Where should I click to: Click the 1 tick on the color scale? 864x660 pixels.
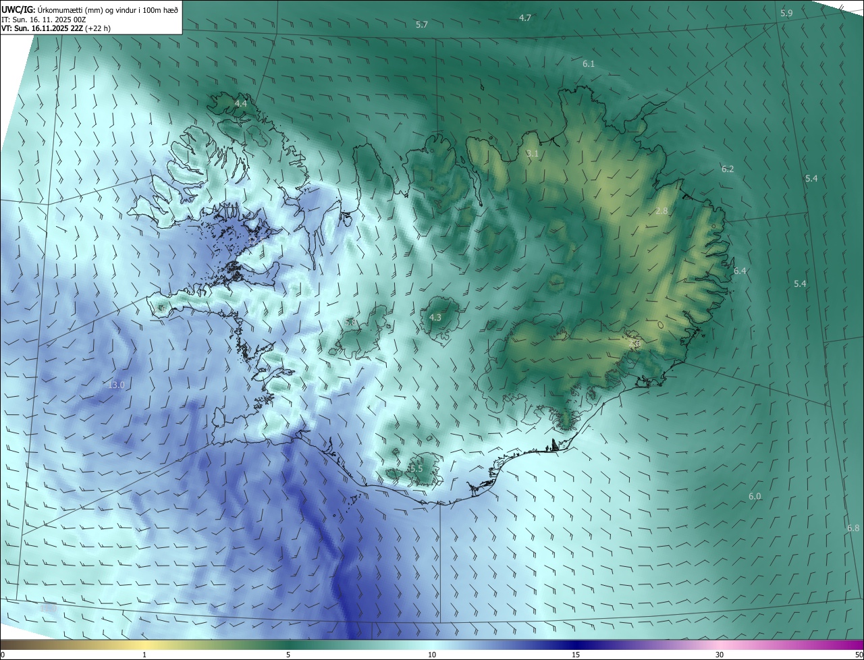coord(144,655)
